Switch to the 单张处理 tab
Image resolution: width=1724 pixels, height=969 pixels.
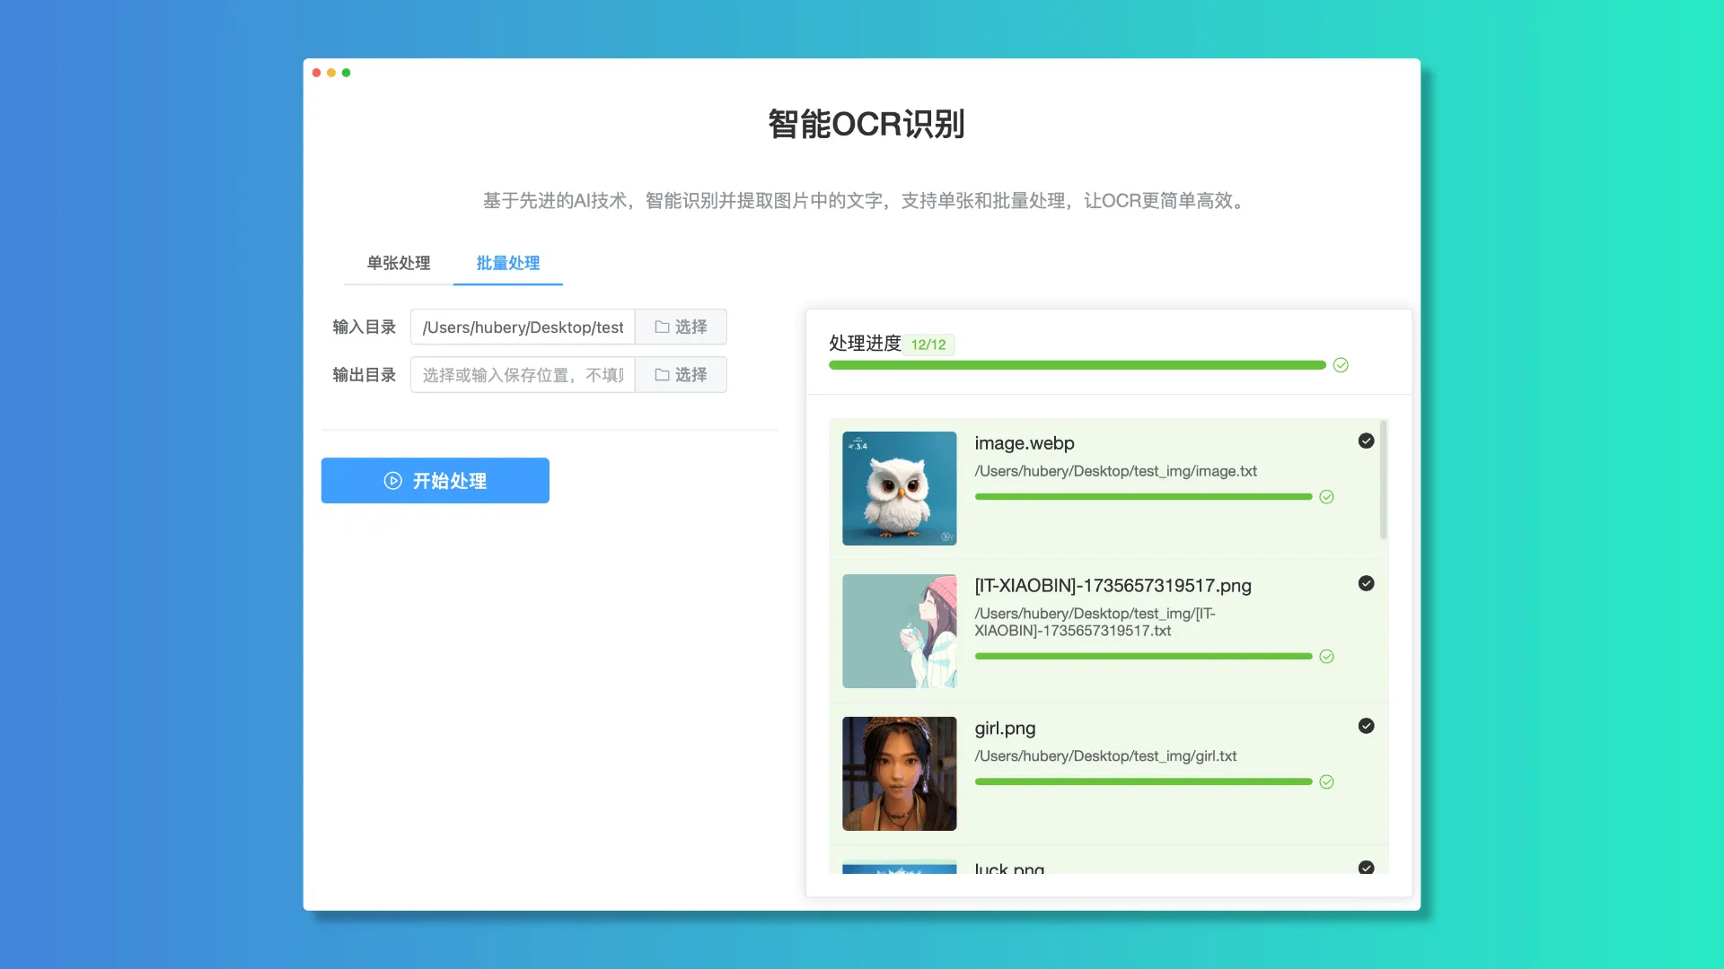point(398,263)
